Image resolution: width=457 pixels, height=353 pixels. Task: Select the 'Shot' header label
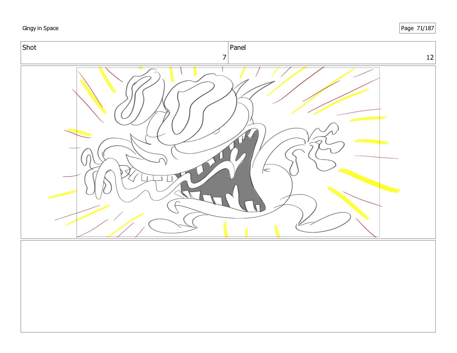pos(29,48)
